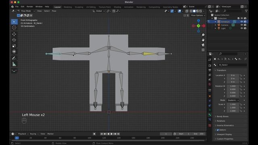The width and height of the screenshot is (258, 145).
Task: Toggle viewport gizmos button
Action: click(x=172, y=11)
